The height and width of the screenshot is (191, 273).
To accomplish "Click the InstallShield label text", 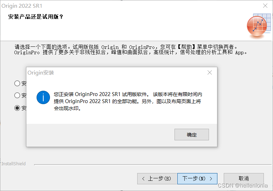I will click(14, 164).
